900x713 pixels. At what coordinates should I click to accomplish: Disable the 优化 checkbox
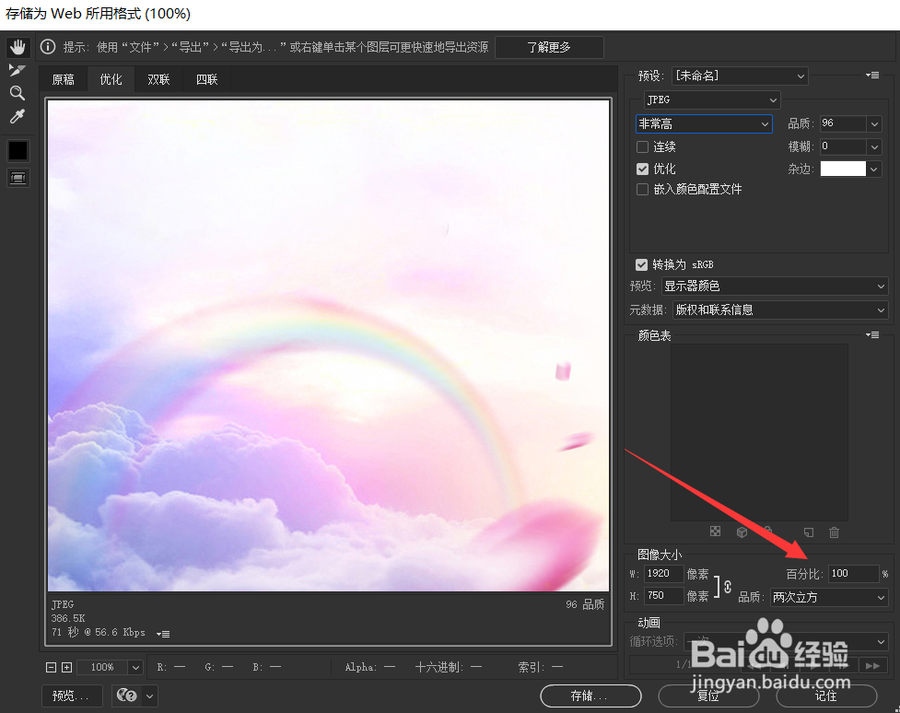(642, 169)
